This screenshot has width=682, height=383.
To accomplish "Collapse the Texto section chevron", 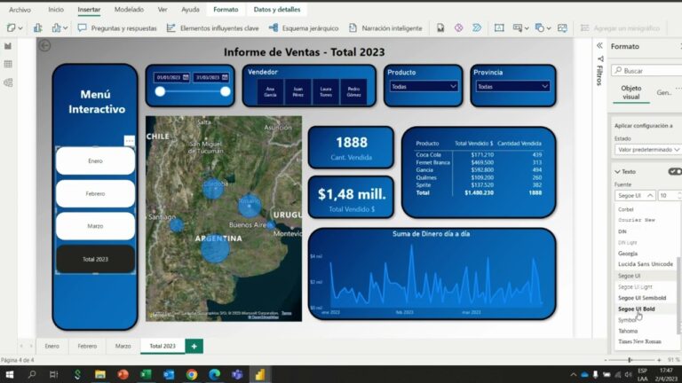I will (618, 172).
